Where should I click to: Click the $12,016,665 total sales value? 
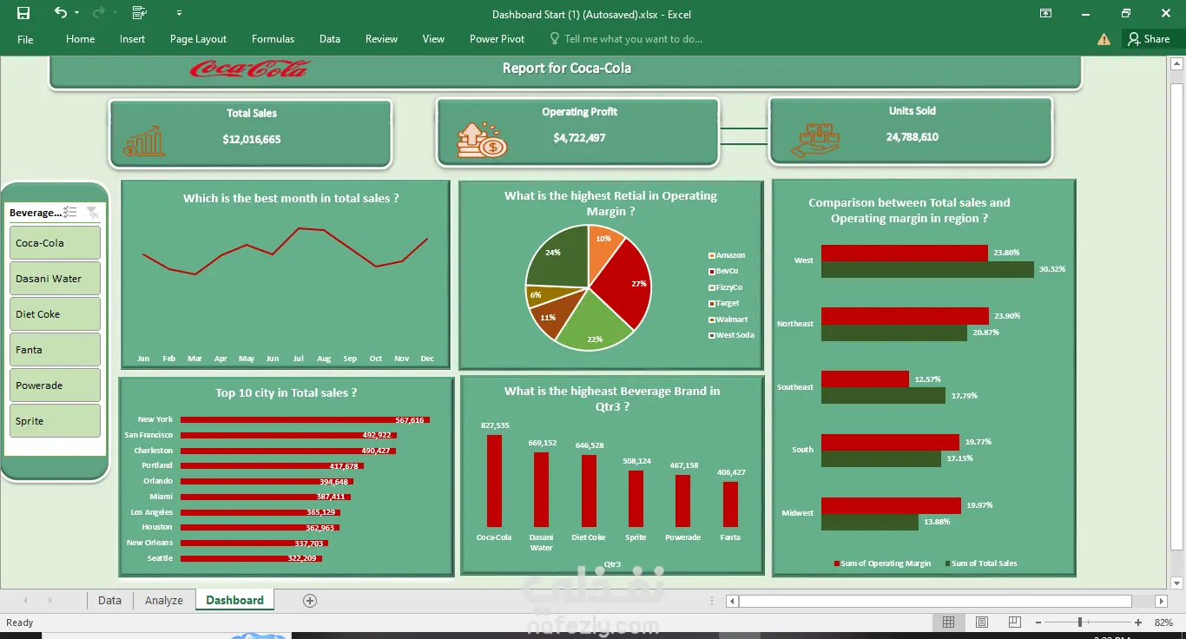[252, 139]
